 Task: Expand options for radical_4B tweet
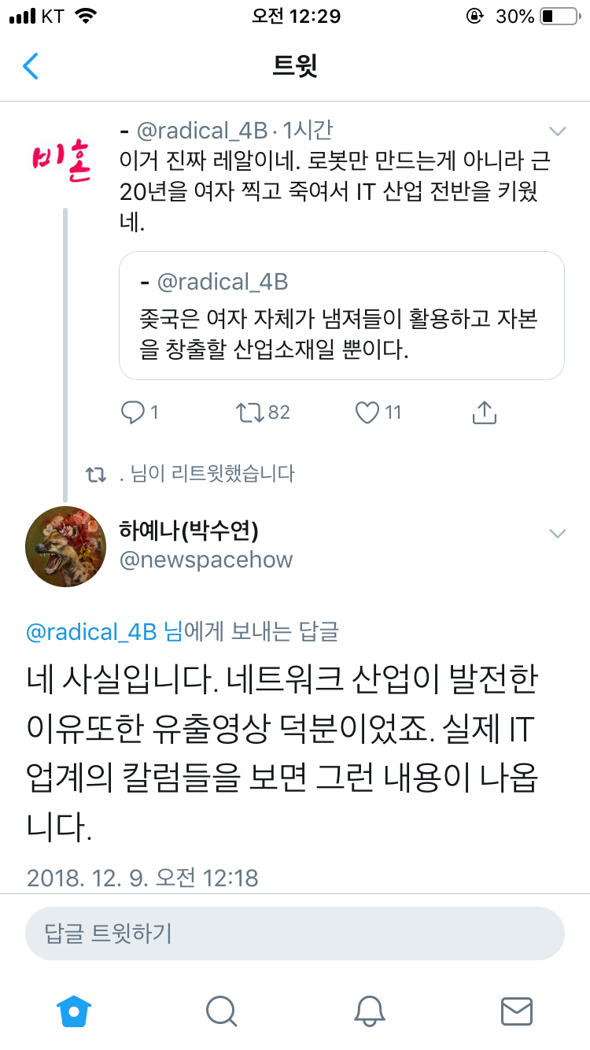tap(557, 131)
